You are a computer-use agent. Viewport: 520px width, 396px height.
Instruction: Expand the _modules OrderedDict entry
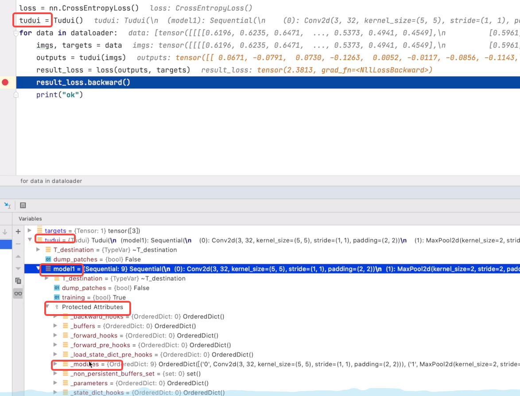coord(55,364)
